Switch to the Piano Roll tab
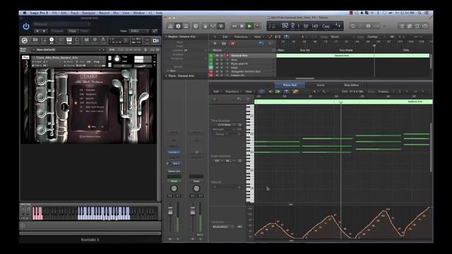 pyautogui.click(x=290, y=85)
